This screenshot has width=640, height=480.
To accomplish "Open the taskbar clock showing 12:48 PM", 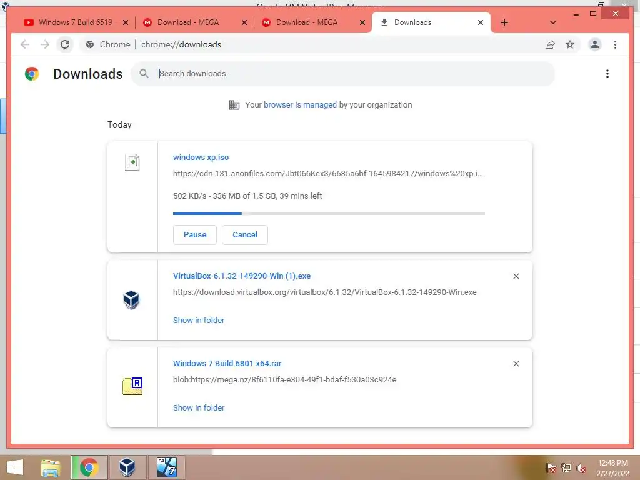I will (x=612, y=468).
